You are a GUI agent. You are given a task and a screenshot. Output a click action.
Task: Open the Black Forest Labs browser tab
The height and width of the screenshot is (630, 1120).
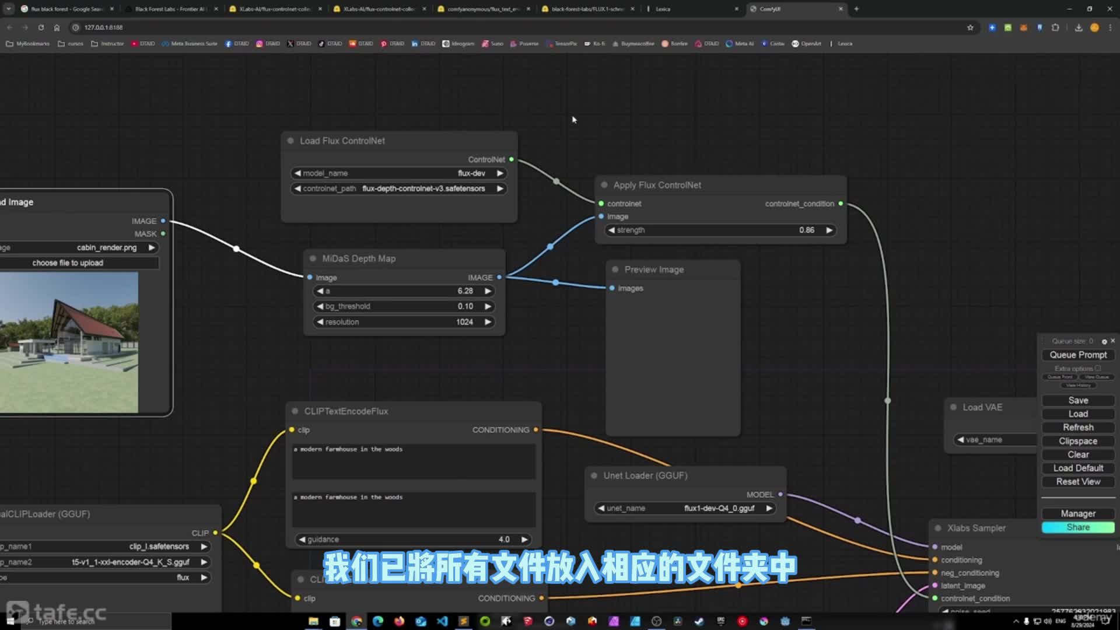(170, 9)
